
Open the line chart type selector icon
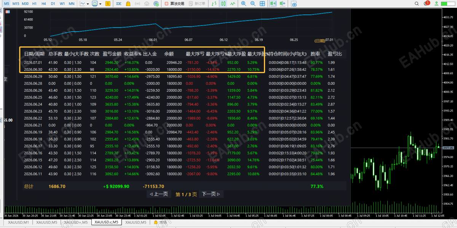click(83, 3)
